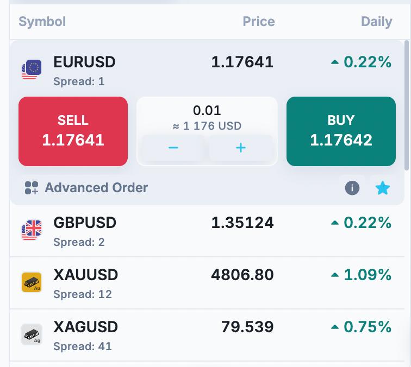The width and height of the screenshot is (411, 367).
Task: Click the GBPUSD flag pair icon
Action: tap(32, 230)
